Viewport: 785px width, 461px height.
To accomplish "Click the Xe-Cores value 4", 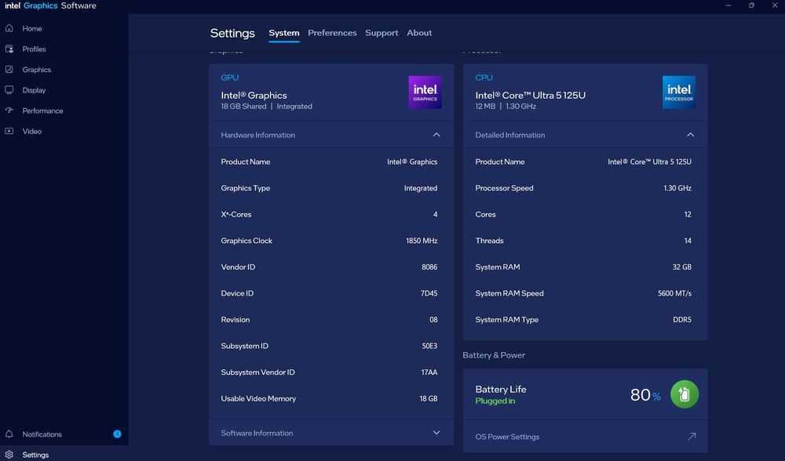I will 435,214.
